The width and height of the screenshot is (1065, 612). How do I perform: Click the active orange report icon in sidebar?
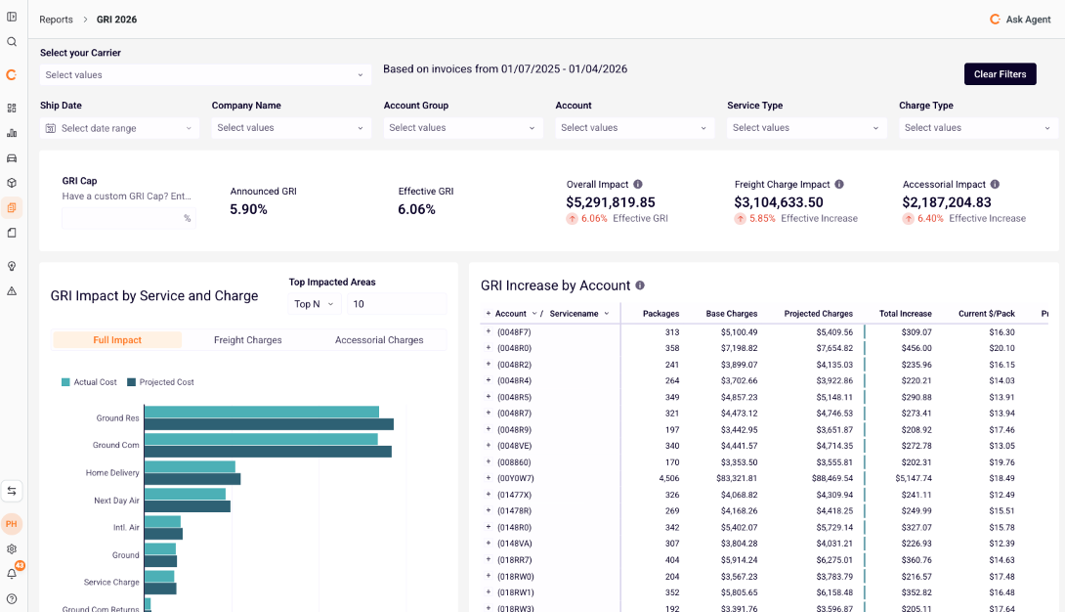11,207
